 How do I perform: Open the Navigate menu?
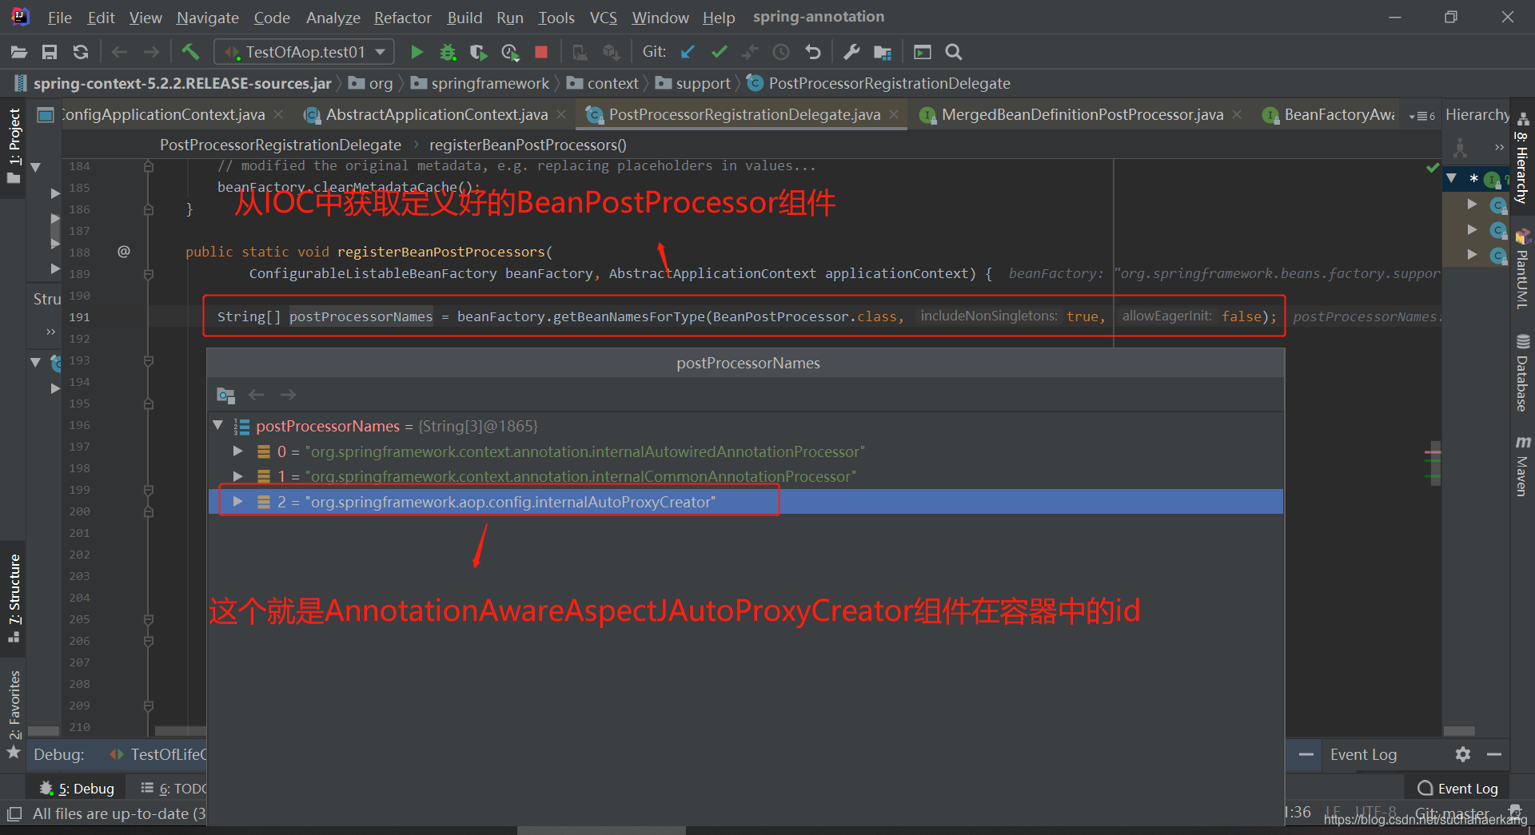pyautogui.click(x=208, y=17)
